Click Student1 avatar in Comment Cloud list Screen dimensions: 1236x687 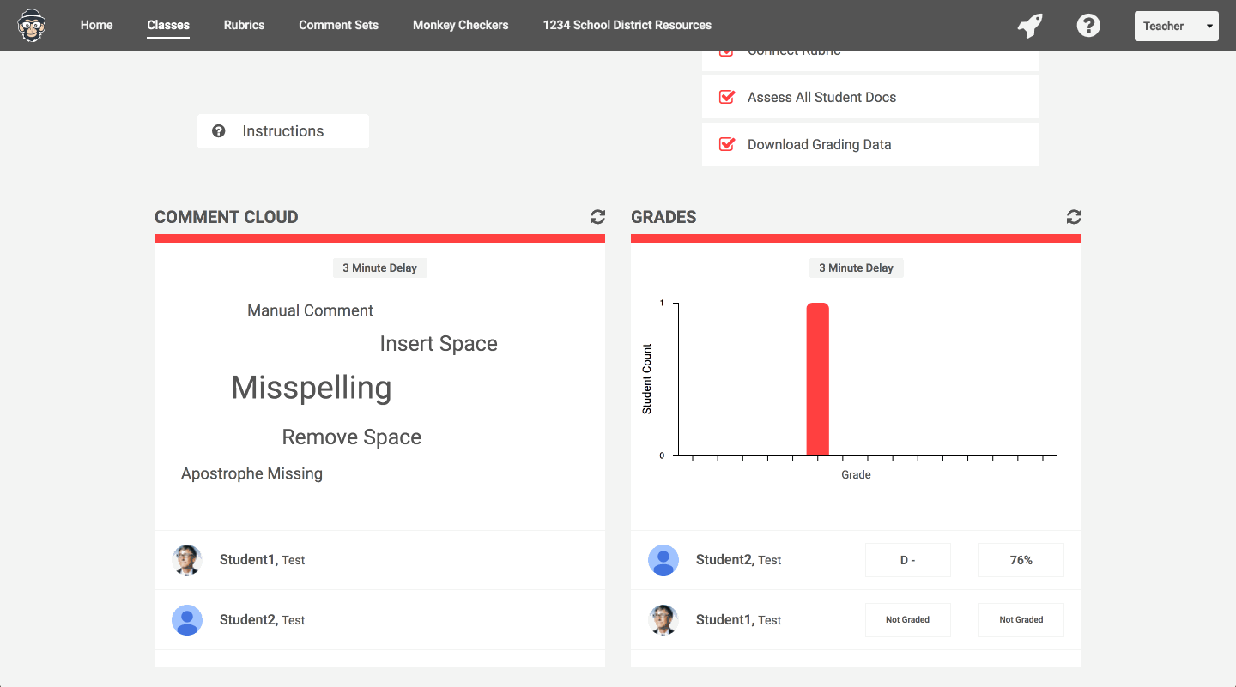coord(187,560)
